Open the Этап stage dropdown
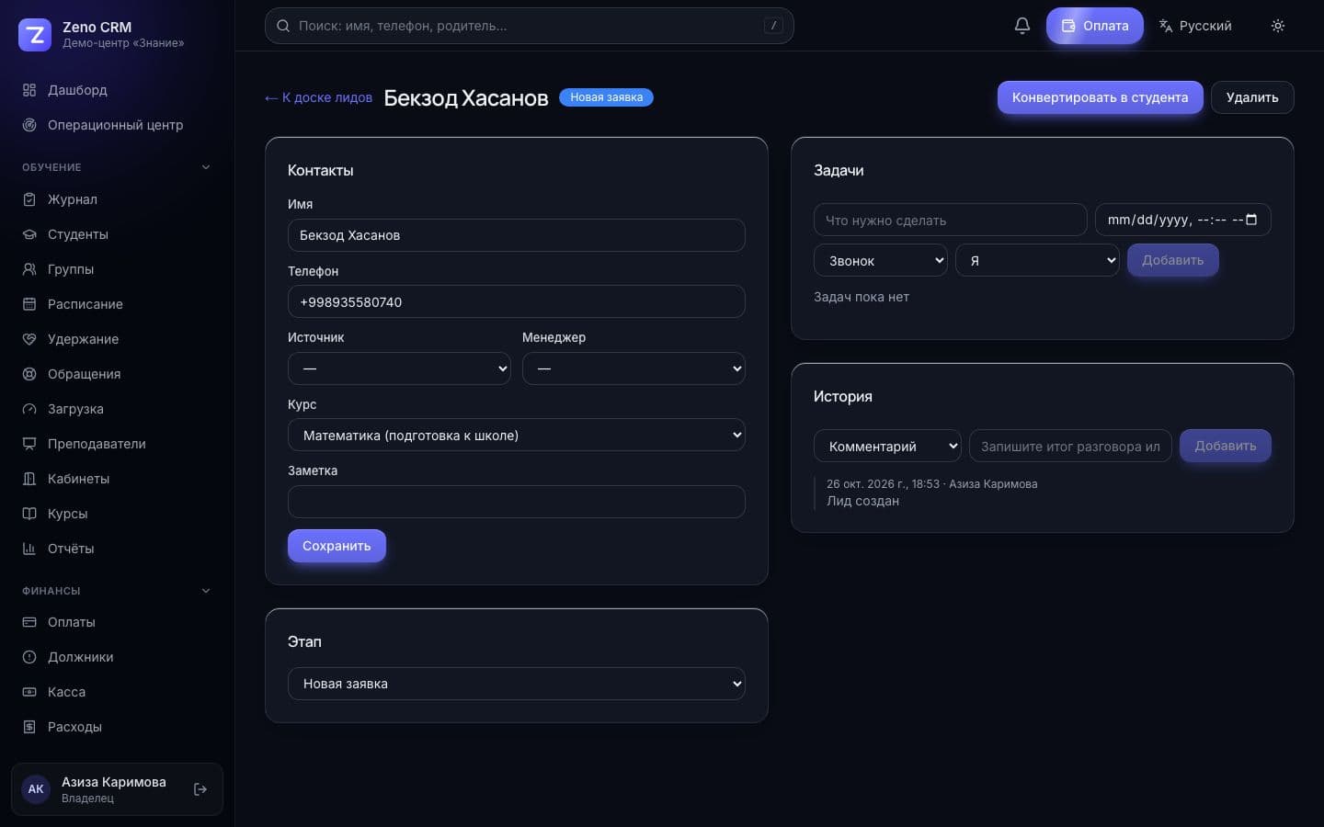1324x827 pixels. tap(517, 684)
